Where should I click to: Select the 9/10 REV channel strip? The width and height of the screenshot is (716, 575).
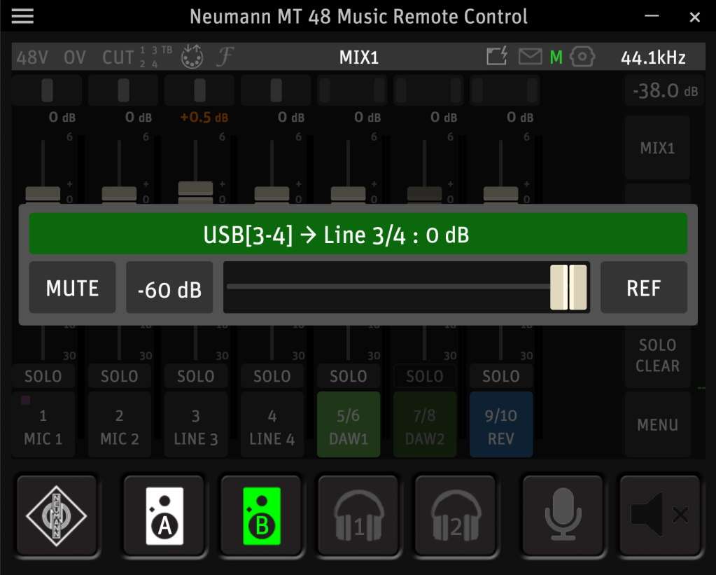[x=500, y=426]
